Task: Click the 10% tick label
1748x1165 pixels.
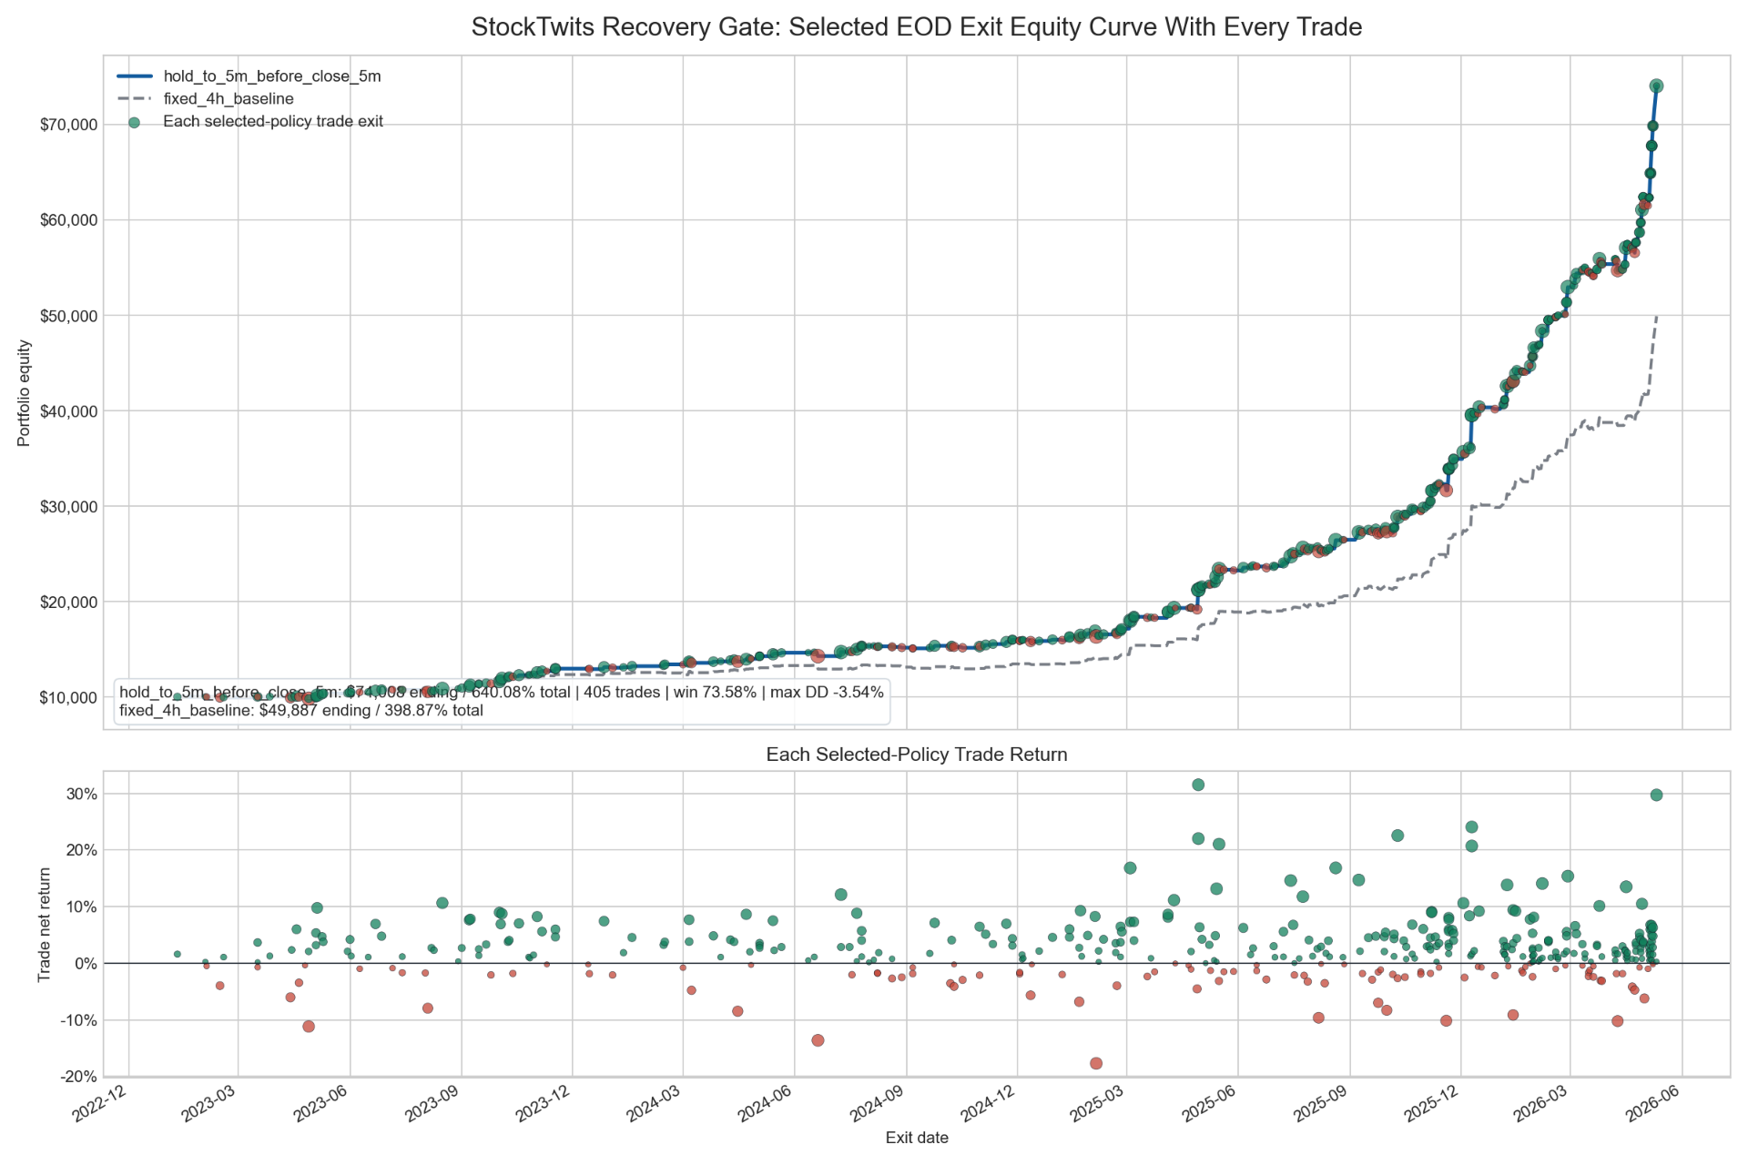Action: point(82,907)
